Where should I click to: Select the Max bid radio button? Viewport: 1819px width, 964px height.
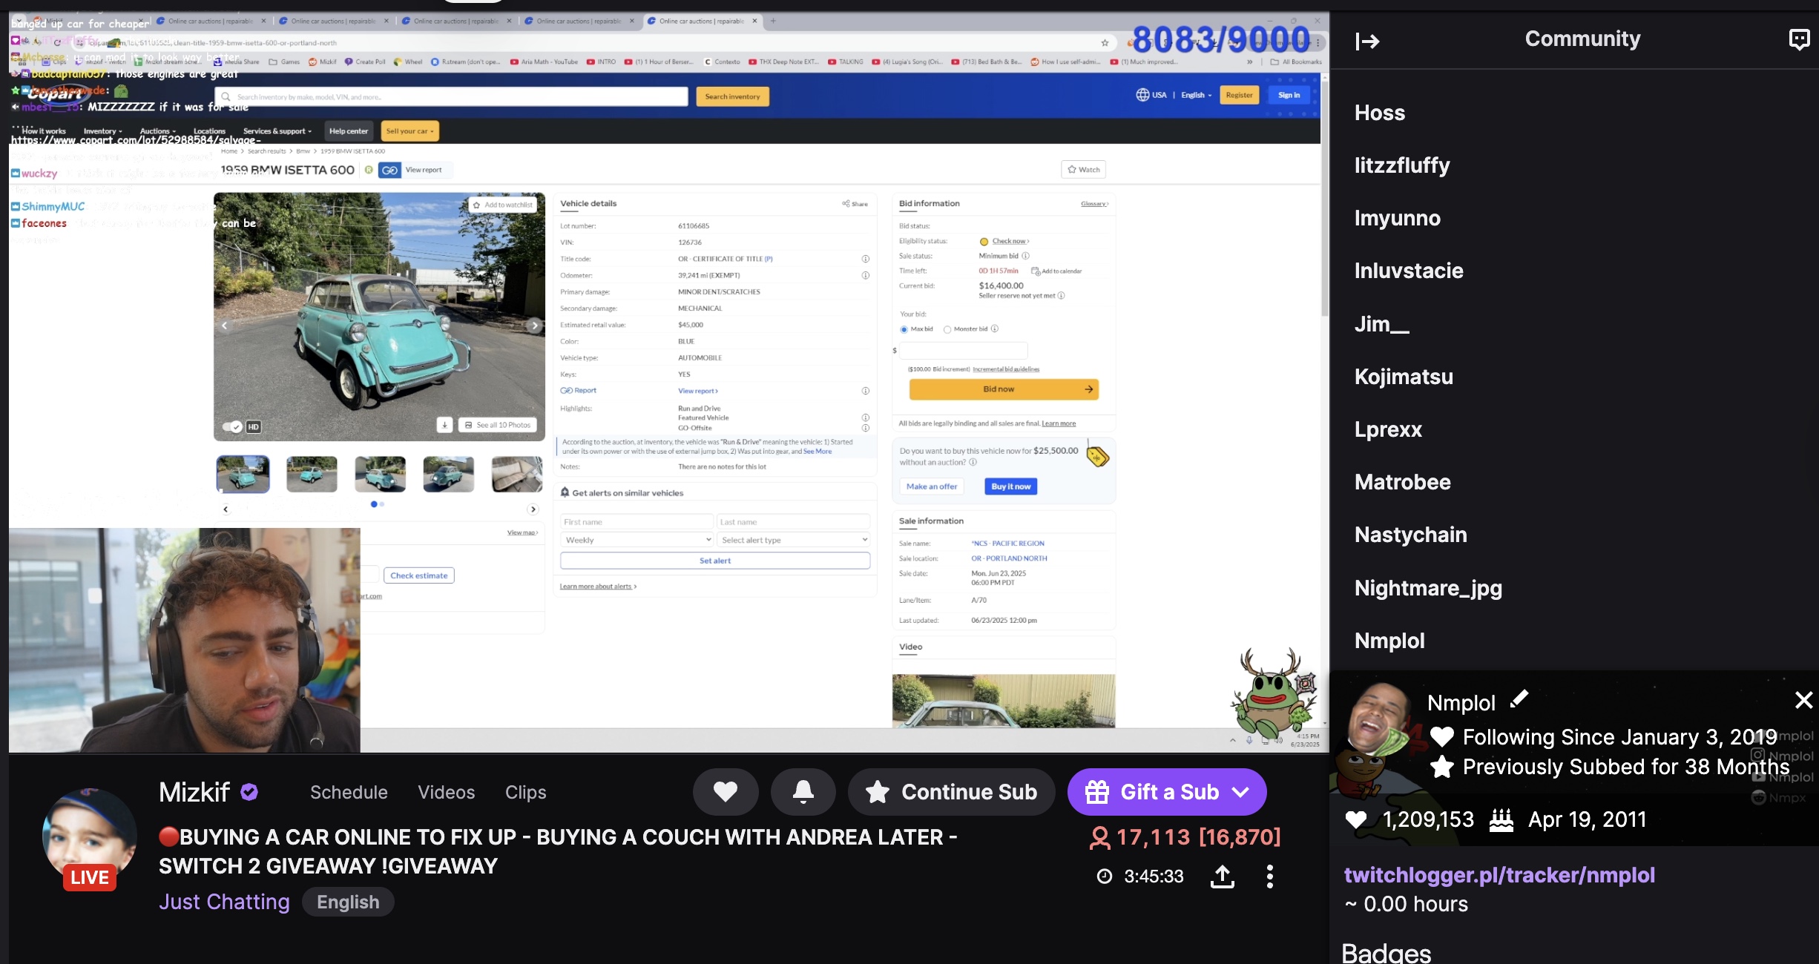coord(904,329)
